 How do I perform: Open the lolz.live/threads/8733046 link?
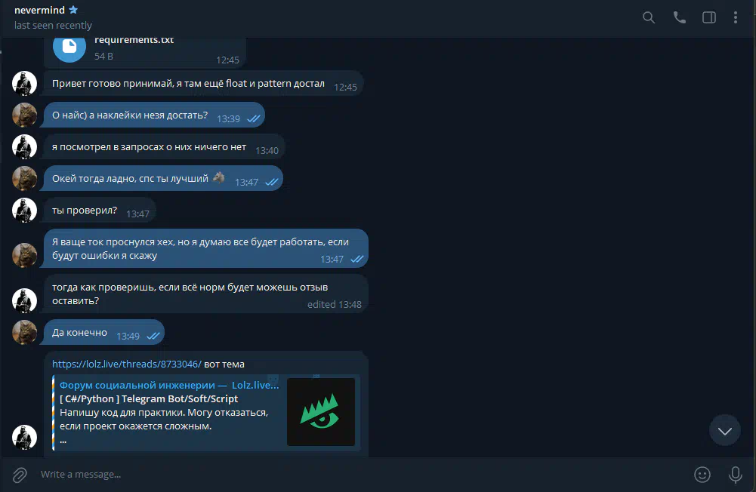coord(127,364)
